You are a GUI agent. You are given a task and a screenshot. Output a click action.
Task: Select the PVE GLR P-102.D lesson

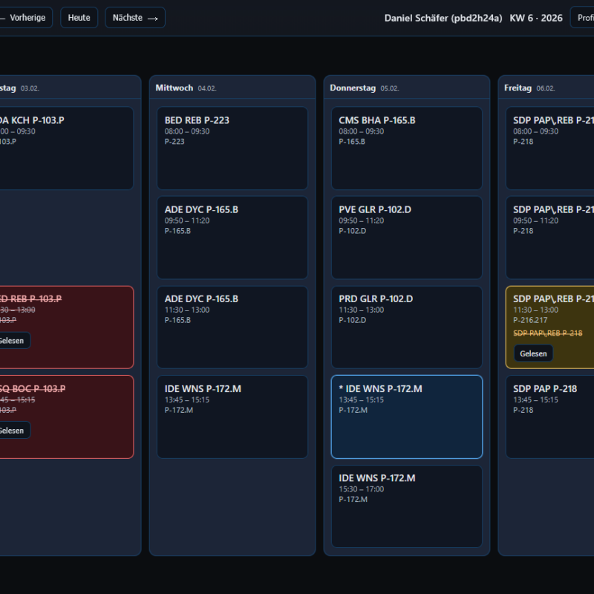(406, 238)
